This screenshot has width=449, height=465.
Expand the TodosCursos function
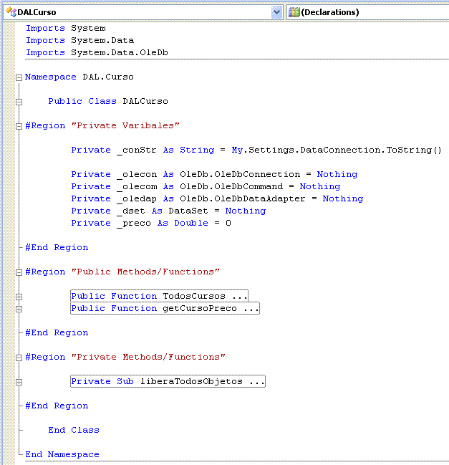pos(19,297)
